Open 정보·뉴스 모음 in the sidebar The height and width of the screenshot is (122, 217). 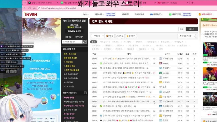[70, 54]
